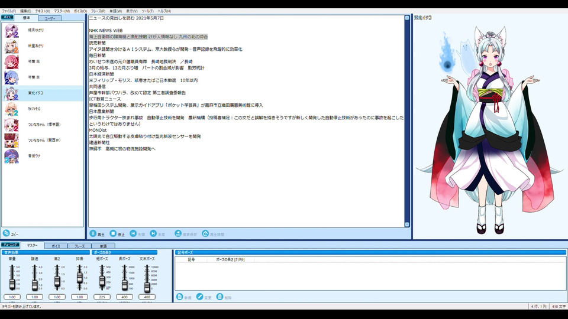Click the 410 文字 status entry
This screenshot has height=319, width=568.
(558, 307)
